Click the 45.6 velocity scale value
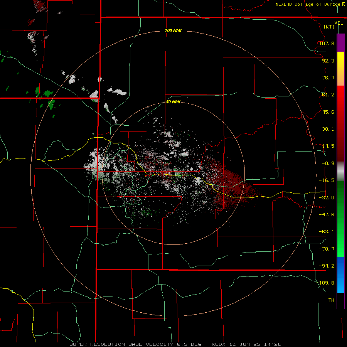The image size is (347, 347). click(328, 112)
